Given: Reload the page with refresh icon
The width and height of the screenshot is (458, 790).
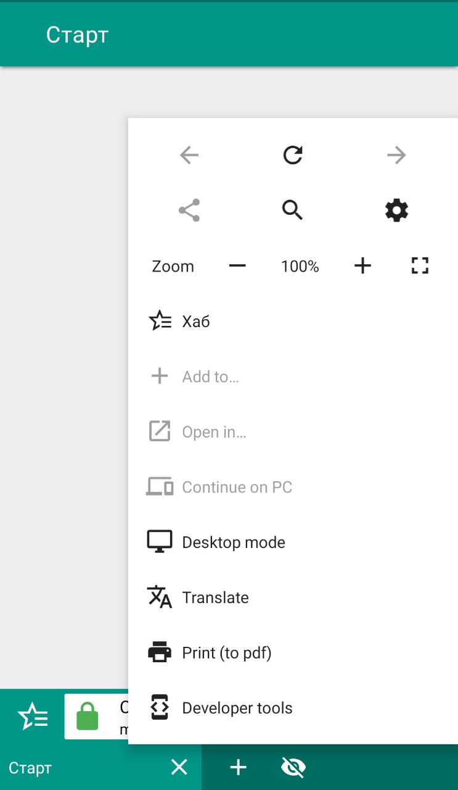Looking at the screenshot, I should click(x=293, y=155).
